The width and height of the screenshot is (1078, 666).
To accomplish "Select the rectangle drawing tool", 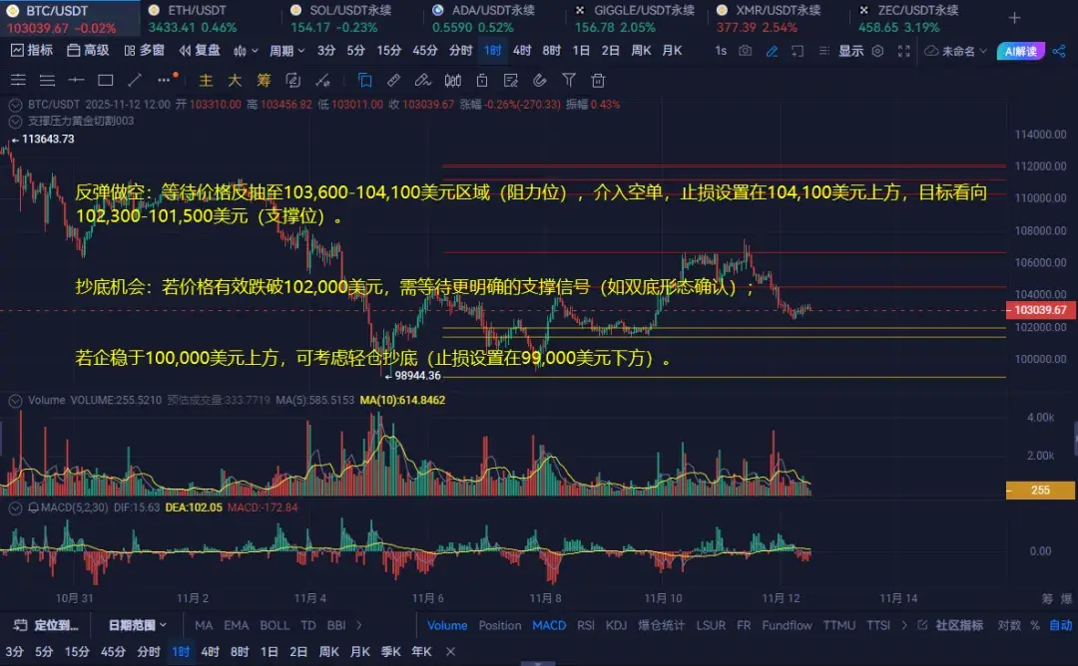I will click(x=105, y=81).
